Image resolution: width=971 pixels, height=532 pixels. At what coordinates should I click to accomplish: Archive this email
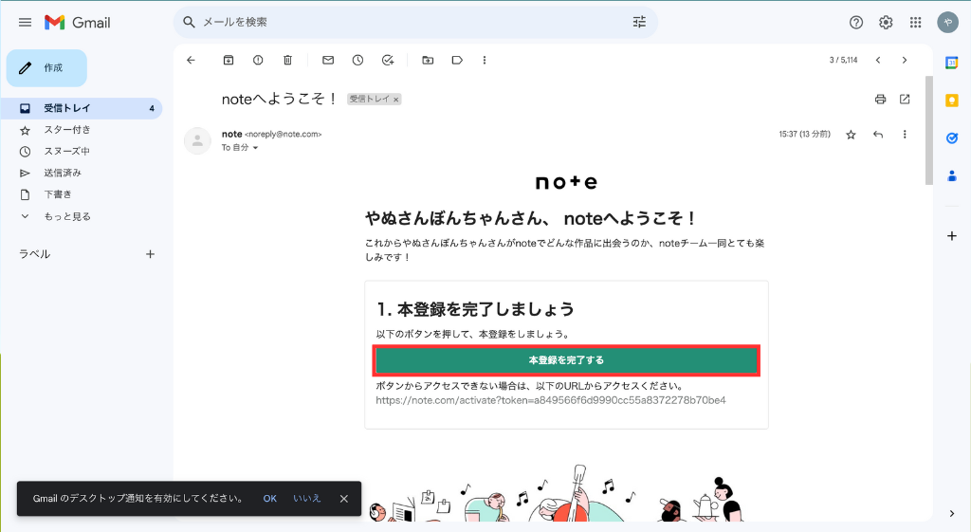tap(229, 60)
